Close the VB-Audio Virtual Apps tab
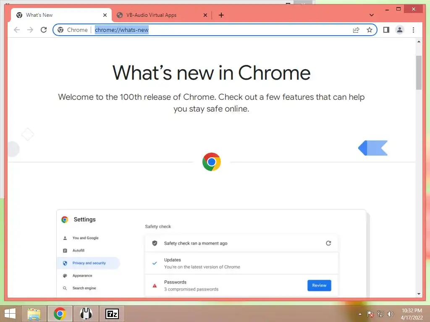The height and width of the screenshot is (322, 430). pyautogui.click(x=205, y=15)
